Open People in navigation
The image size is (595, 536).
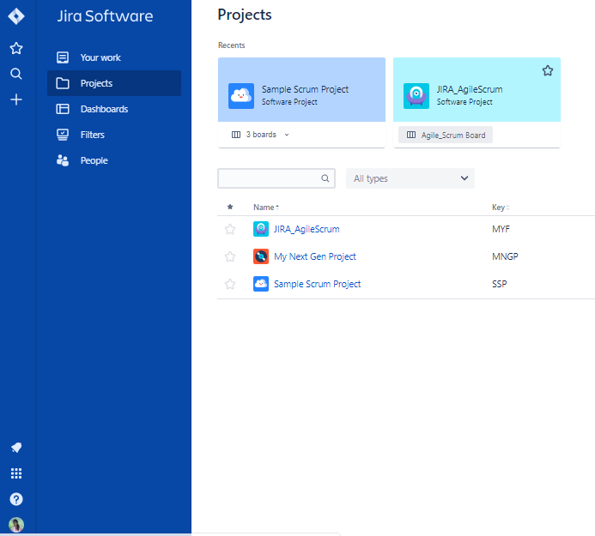[114, 160]
